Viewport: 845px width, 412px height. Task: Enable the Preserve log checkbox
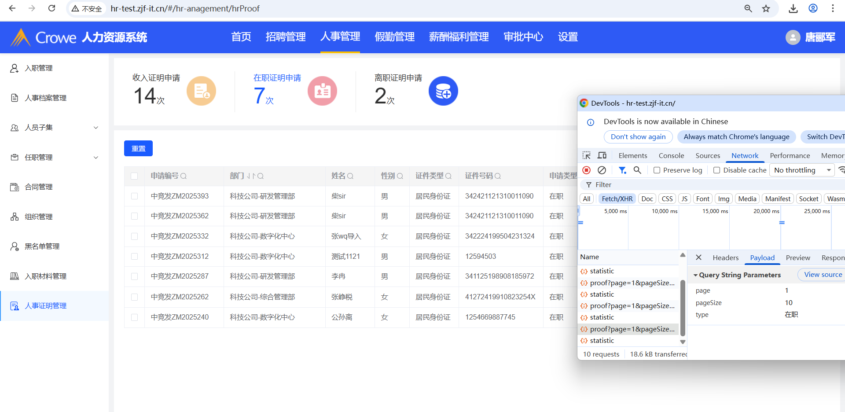point(657,170)
